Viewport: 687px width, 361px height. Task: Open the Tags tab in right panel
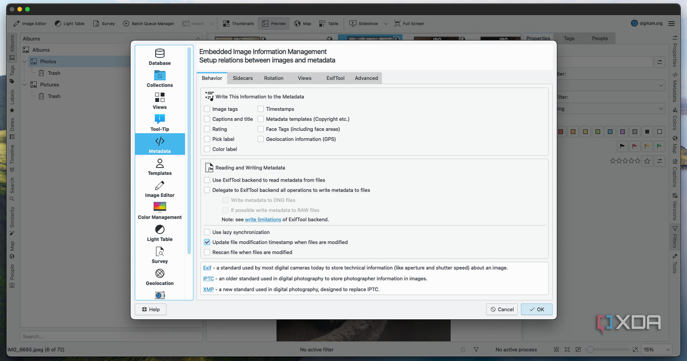569,38
